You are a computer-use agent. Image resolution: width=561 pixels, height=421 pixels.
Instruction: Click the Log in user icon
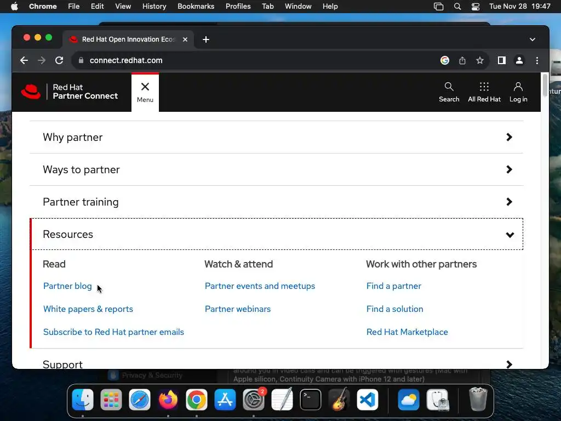[518, 92]
